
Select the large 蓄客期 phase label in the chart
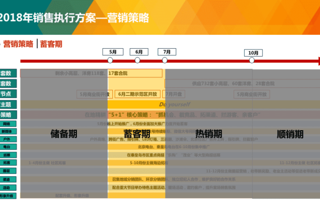[x=137, y=134]
